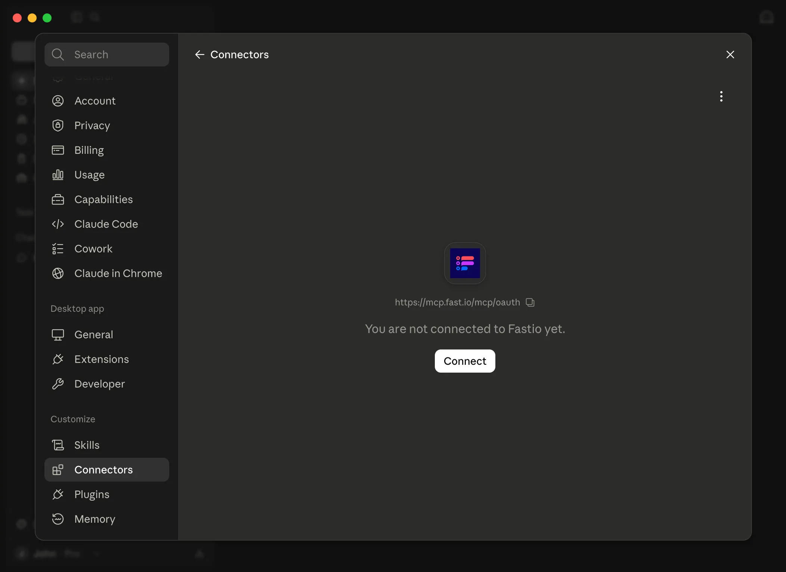
Task: Click the Claude in Chrome globe icon
Action: click(58, 273)
